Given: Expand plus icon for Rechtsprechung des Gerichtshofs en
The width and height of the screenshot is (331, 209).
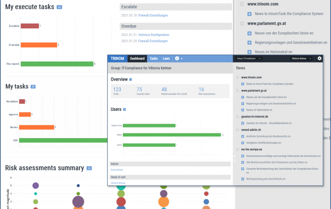Looking at the screenshot, I should click(x=243, y=179).
